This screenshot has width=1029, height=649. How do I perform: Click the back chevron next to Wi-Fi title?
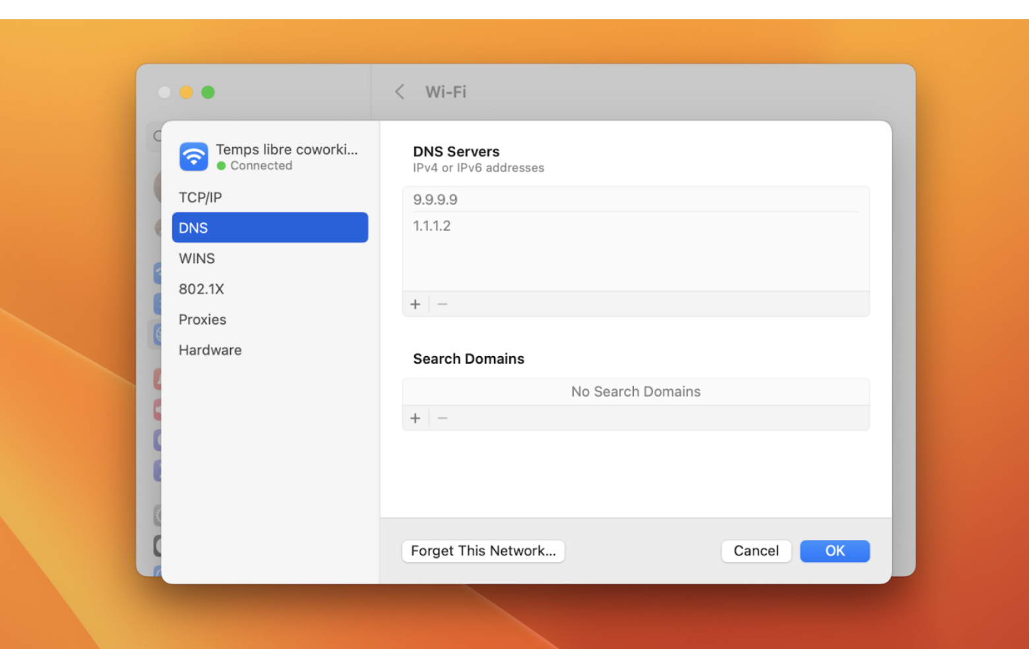pos(400,92)
